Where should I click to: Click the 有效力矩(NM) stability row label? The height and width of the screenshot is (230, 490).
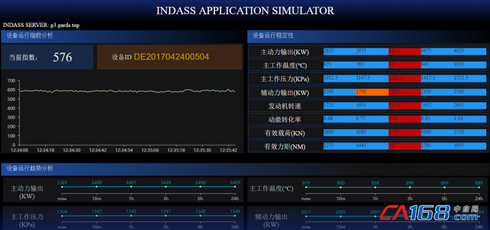[285, 147]
